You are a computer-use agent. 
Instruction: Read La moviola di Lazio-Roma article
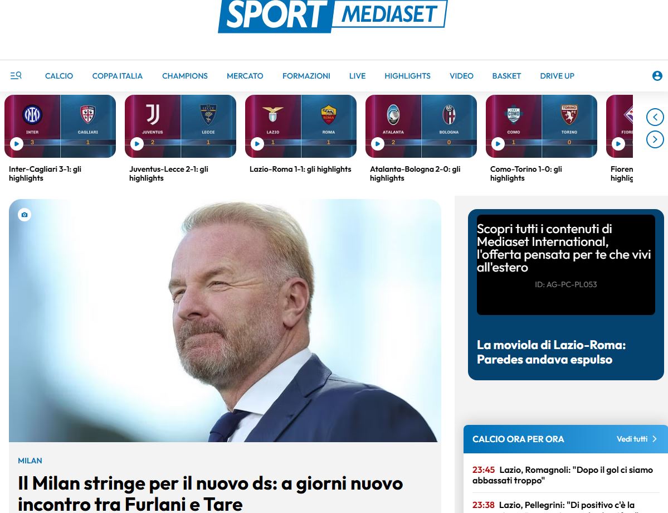(551, 352)
